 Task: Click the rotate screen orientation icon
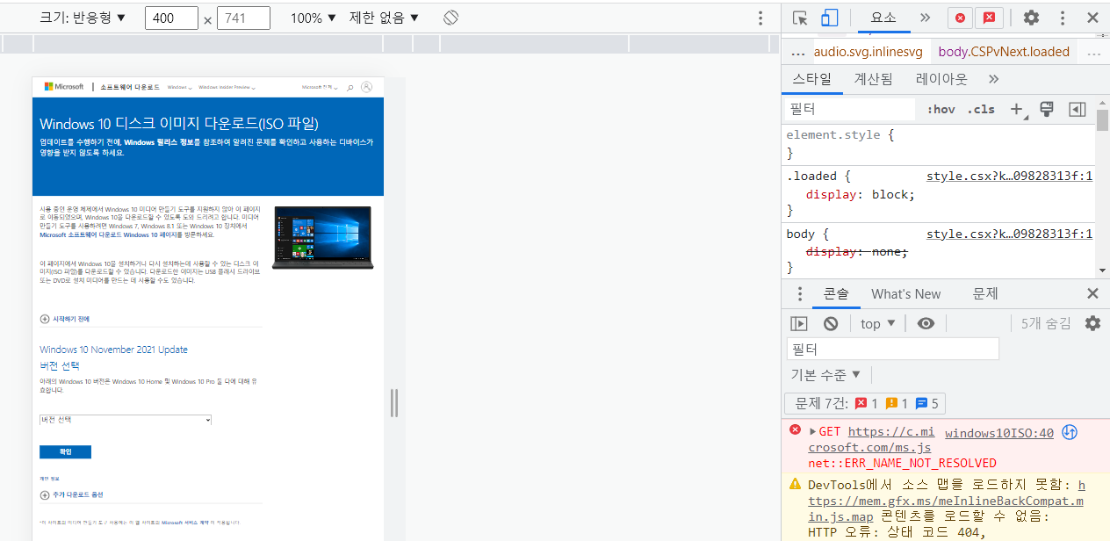click(x=450, y=18)
